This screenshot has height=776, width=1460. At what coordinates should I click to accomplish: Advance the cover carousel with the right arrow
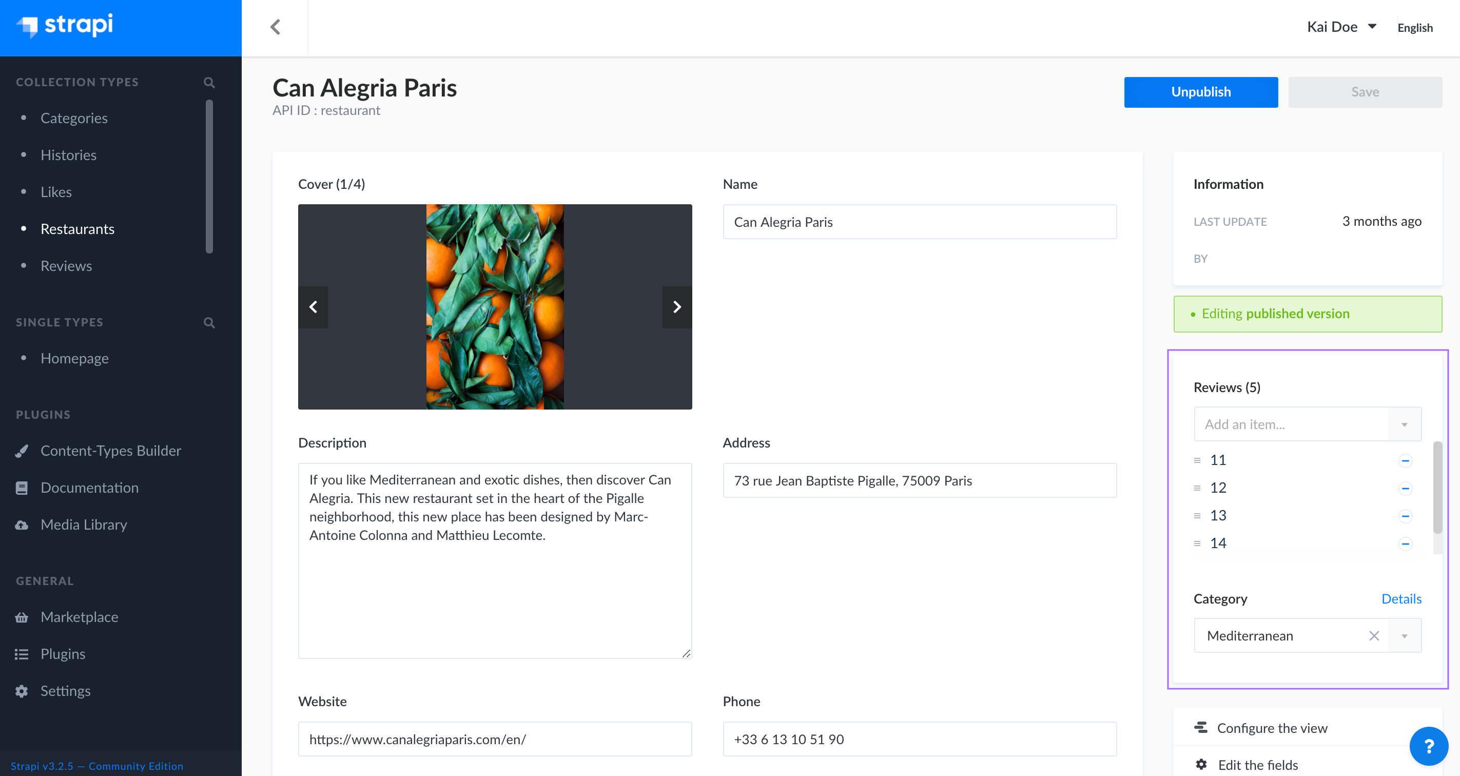pyautogui.click(x=677, y=307)
